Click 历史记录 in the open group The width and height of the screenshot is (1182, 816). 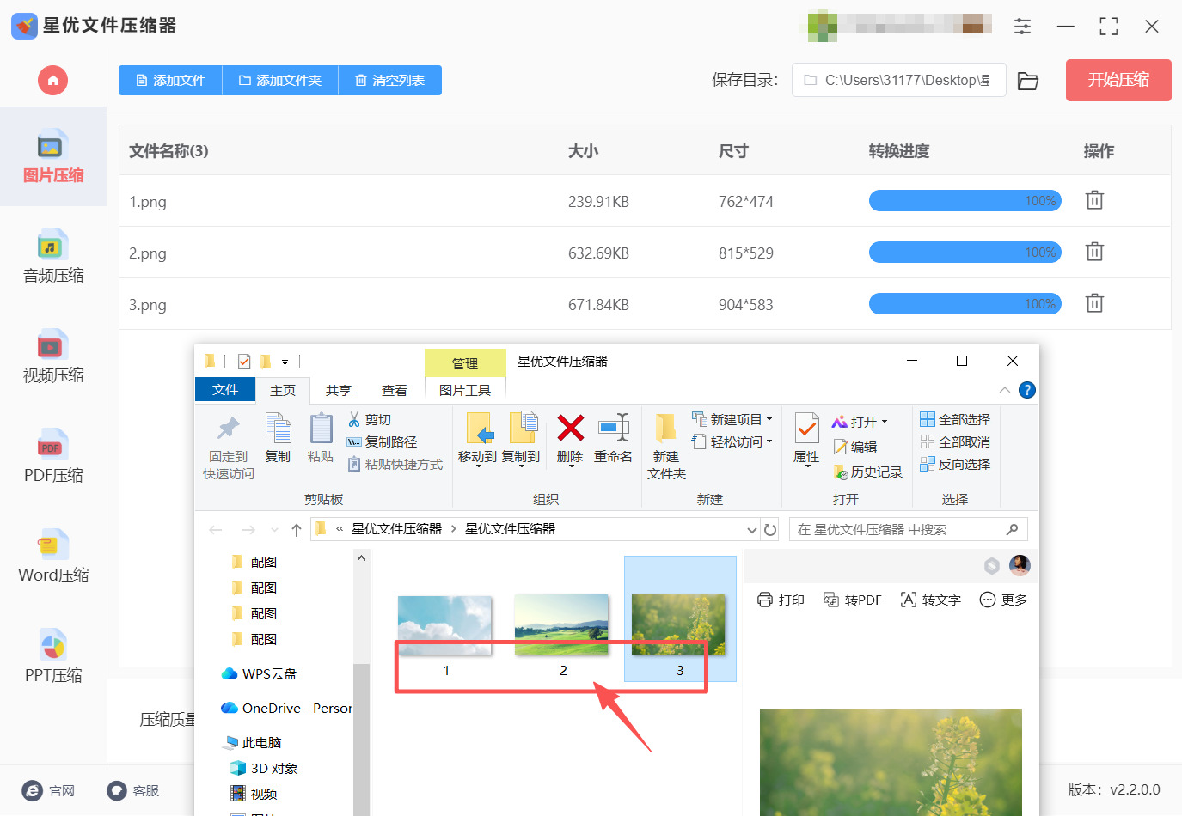coord(868,472)
